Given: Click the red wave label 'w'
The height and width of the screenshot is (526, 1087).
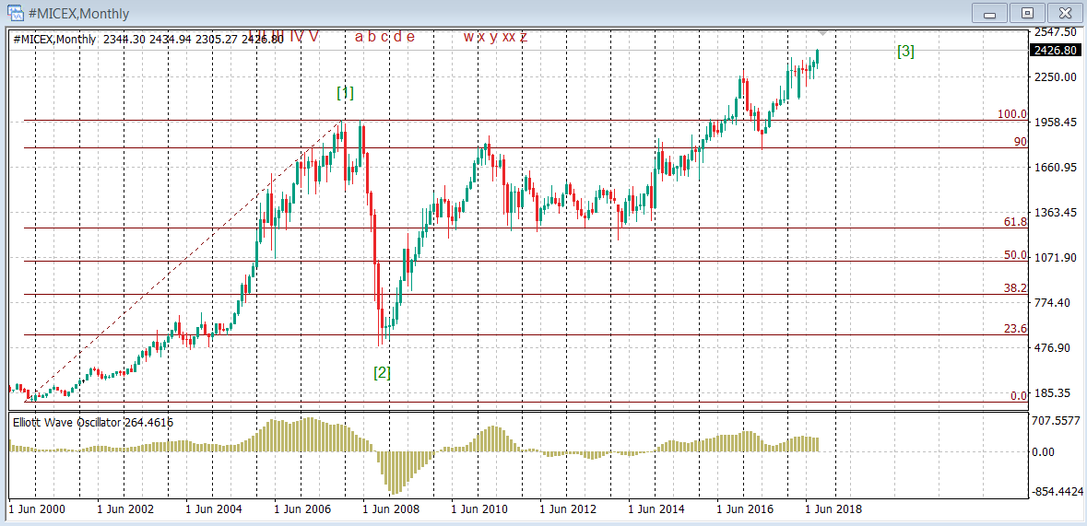Looking at the screenshot, I should [468, 38].
